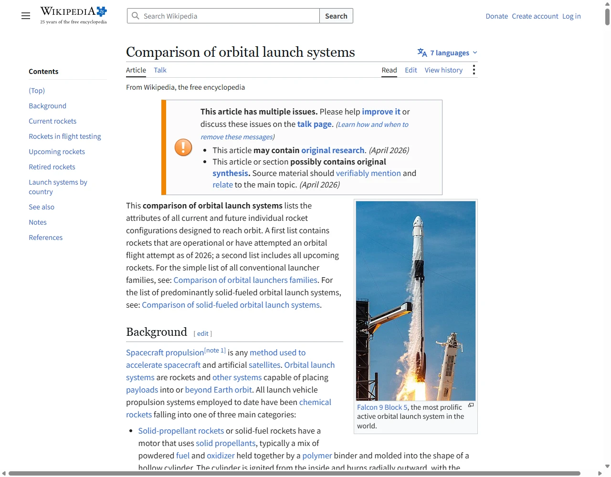Click the Log in link
611x477 pixels.
(571, 16)
